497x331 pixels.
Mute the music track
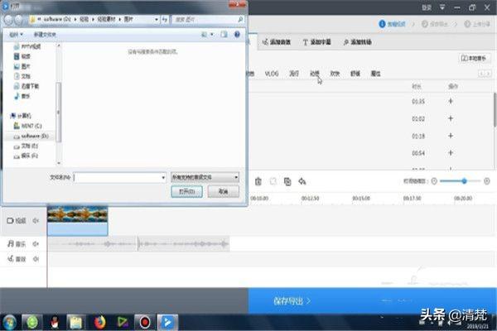[36, 243]
